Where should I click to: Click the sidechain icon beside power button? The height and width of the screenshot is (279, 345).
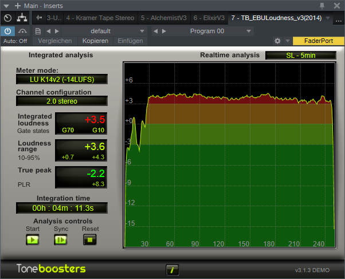[22, 31]
